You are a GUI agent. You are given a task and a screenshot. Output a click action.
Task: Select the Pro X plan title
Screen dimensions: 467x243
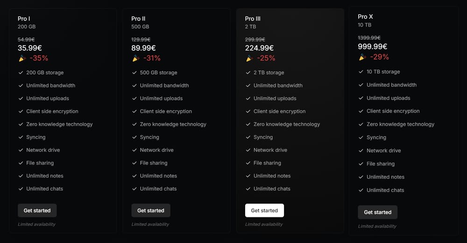pos(366,17)
